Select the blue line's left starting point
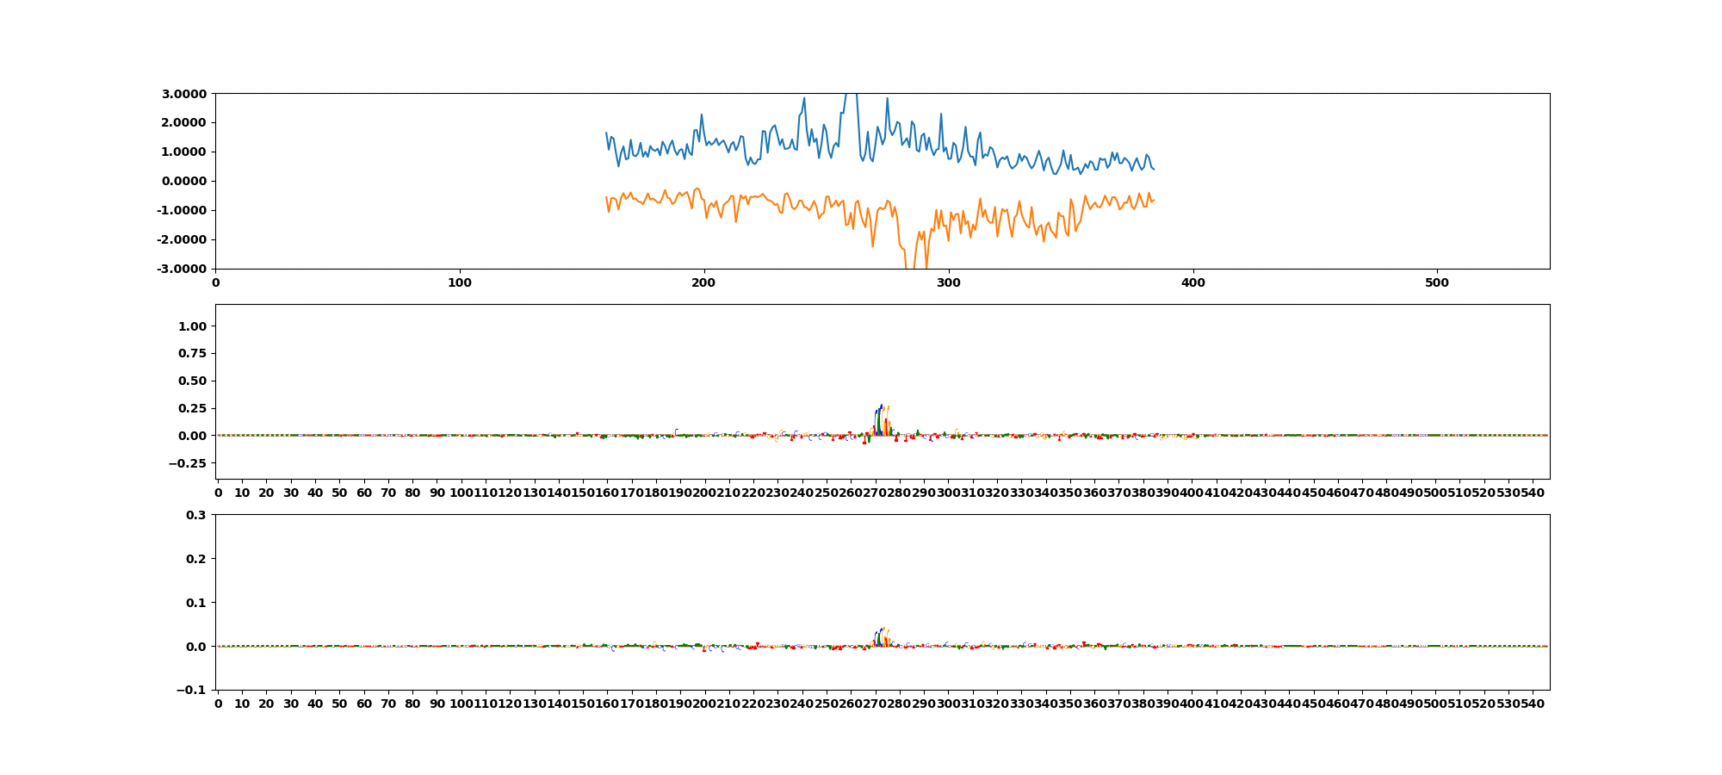The width and height of the screenshot is (1722, 775). [606, 133]
